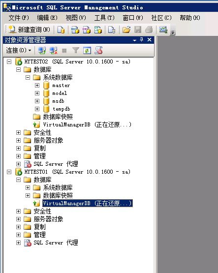The image size is (218, 273).
Task: Expand 数据库快照 folder under HYTEST01
Action: point(28,195)
